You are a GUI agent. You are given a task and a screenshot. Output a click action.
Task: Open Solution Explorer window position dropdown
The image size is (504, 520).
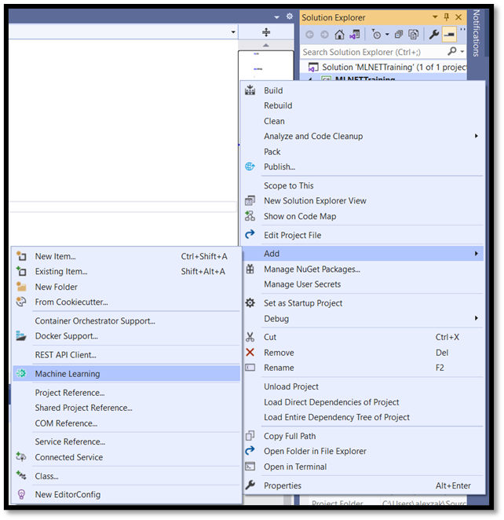coord(435,17)
